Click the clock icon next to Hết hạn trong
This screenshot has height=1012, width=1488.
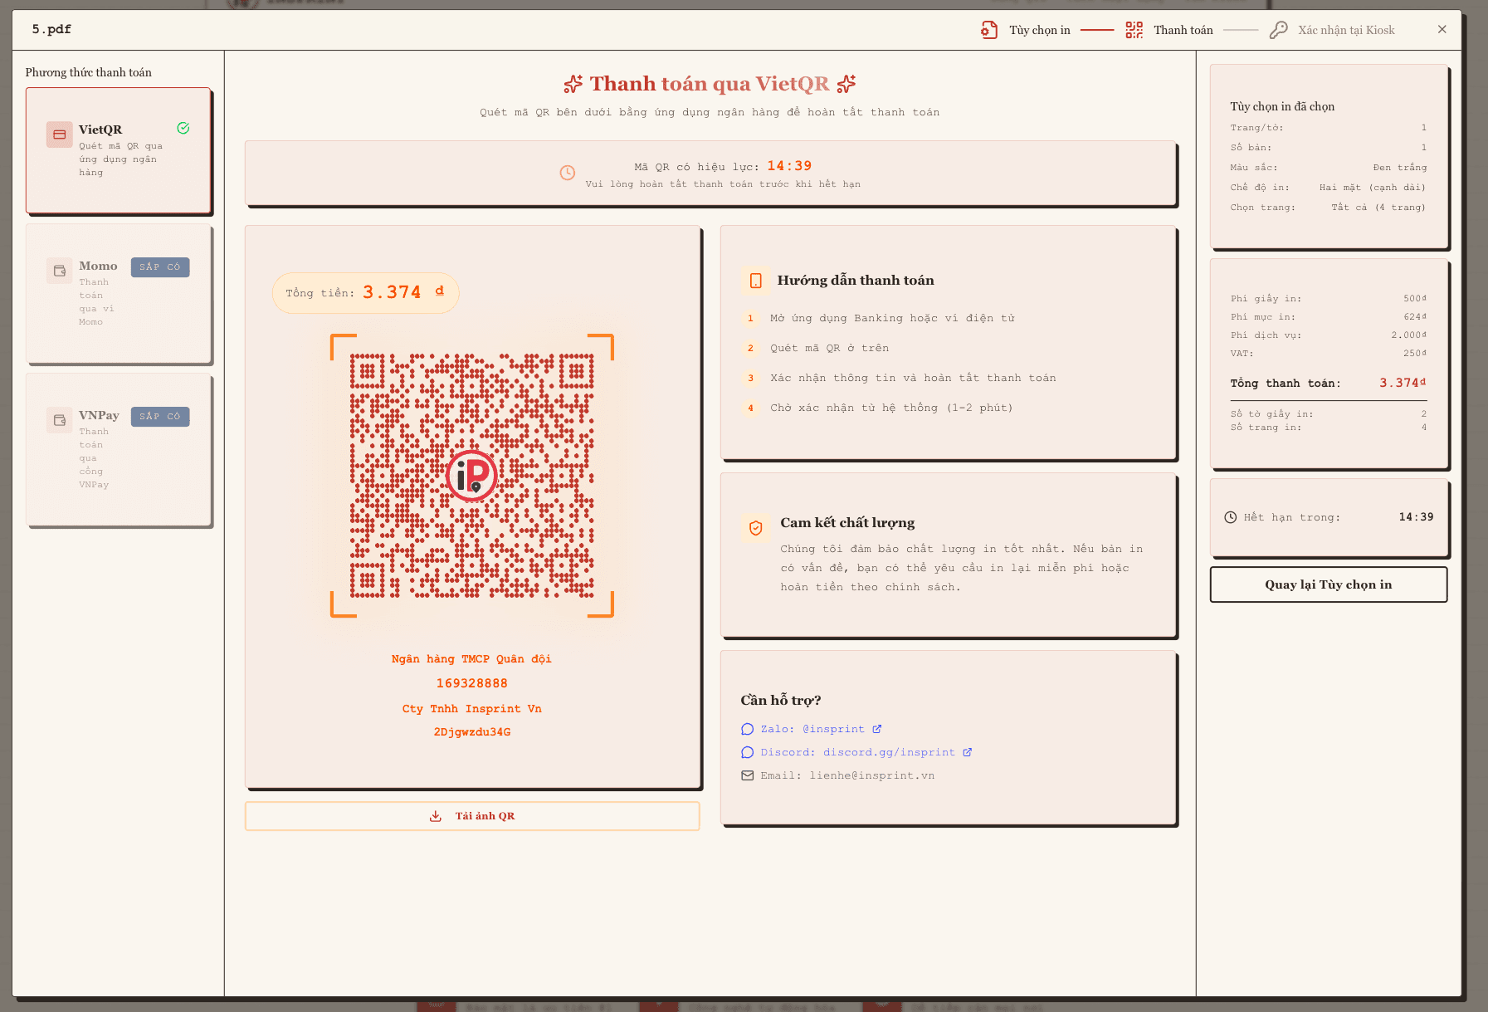click(x=1231, y=517)
